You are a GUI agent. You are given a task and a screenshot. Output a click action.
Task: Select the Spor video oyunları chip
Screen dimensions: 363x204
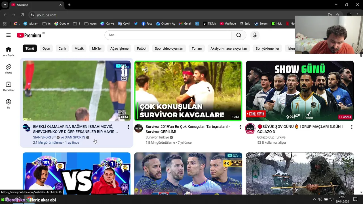(169, 48)
